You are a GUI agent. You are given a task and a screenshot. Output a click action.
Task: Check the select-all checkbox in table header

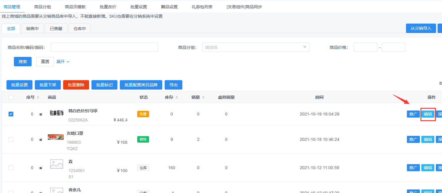pos(11,97)
